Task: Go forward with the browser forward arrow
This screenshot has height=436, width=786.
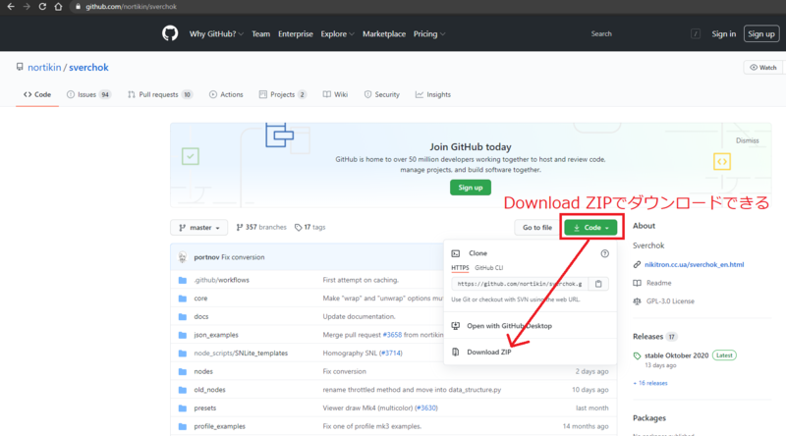Action: (27, 7)
